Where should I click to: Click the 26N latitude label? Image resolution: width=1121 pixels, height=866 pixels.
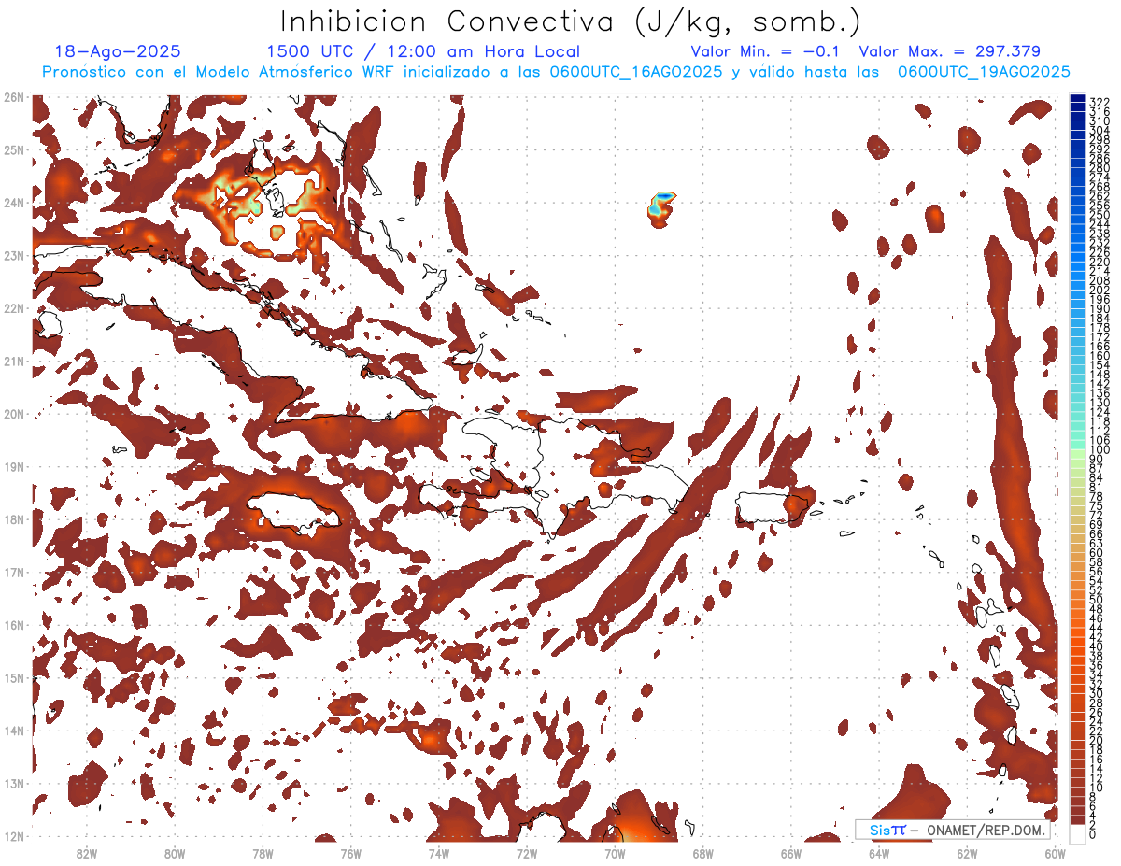[14, 97]
